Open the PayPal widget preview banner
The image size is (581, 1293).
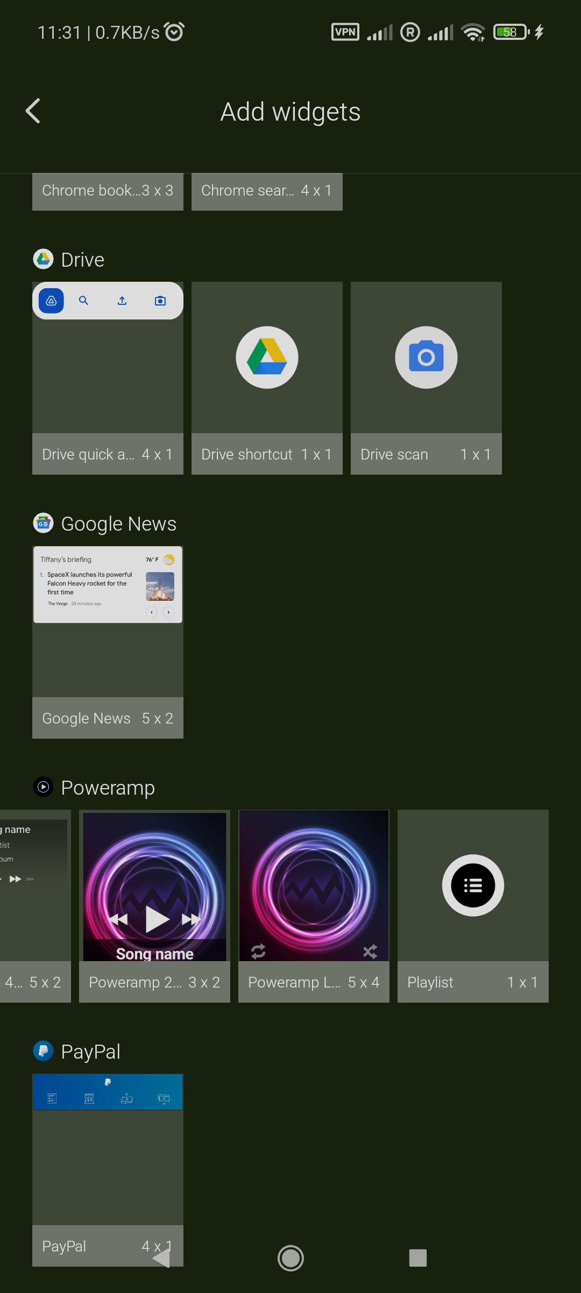[108, 1092]
